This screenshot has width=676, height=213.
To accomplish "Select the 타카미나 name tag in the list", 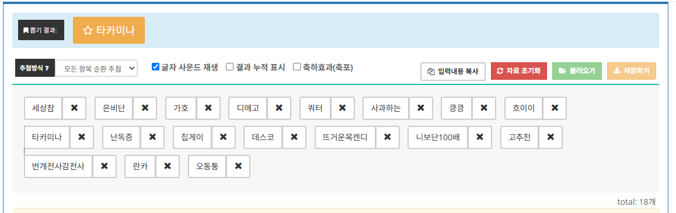I will 47,137.
